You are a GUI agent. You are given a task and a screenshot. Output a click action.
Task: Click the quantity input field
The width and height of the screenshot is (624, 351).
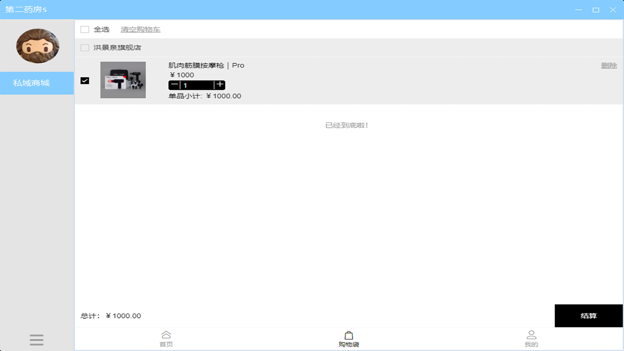pyautogui.click(x=197, y=85)
